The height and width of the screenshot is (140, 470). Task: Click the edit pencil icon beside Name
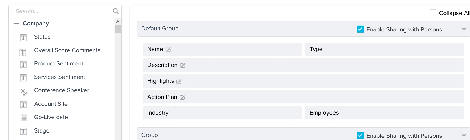click(168, 50)
